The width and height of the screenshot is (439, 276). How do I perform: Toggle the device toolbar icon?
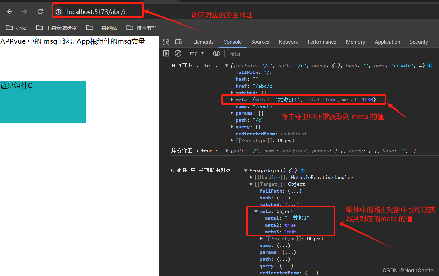tap(178, 42)
